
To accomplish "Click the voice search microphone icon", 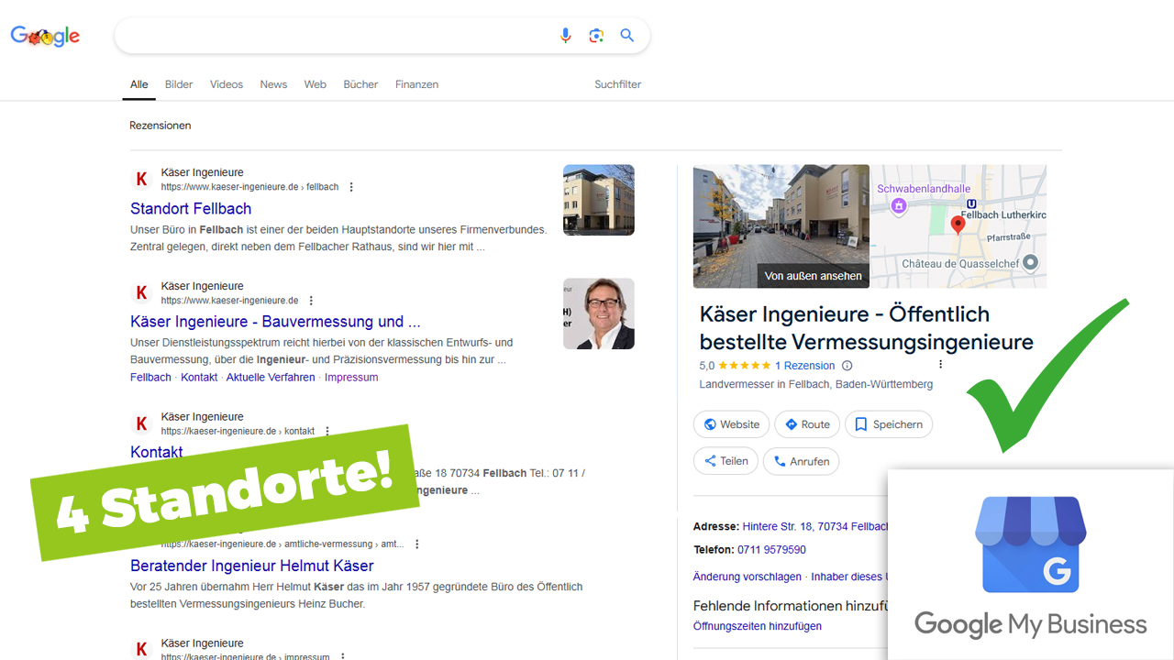I will 565,36.
